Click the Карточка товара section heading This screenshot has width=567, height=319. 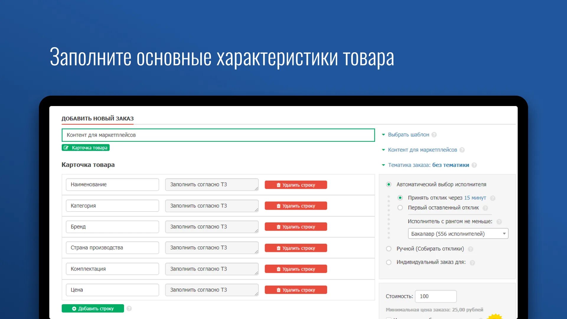pos(88,165)
